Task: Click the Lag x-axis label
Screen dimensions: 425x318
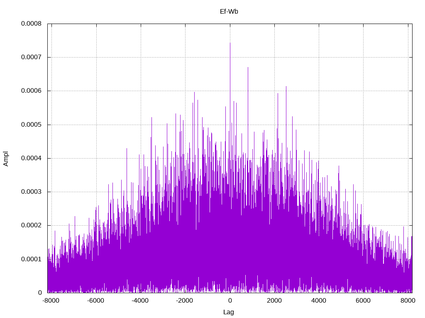Action: click(229, 312)
